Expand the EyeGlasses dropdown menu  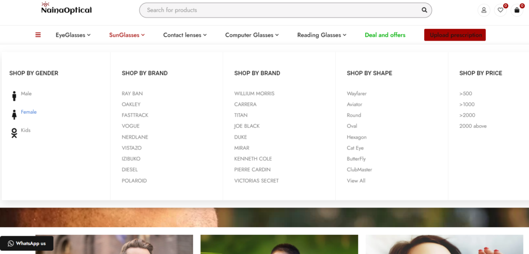point(73,35)
